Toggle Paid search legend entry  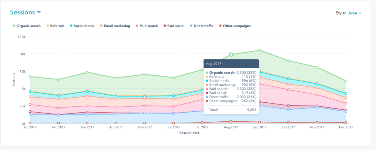(147, 26)
